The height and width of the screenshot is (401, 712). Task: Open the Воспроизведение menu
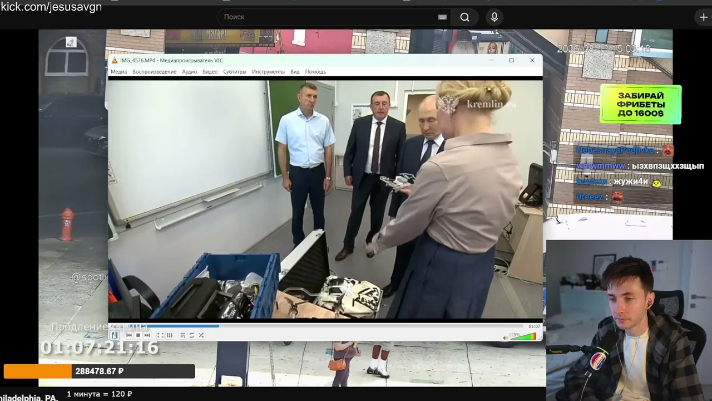[154, 72]
